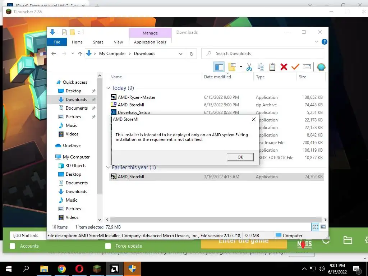This screenshot has height=276, width=368.
Task: Switch to details view icon in status bar
Action: point(315,227)
